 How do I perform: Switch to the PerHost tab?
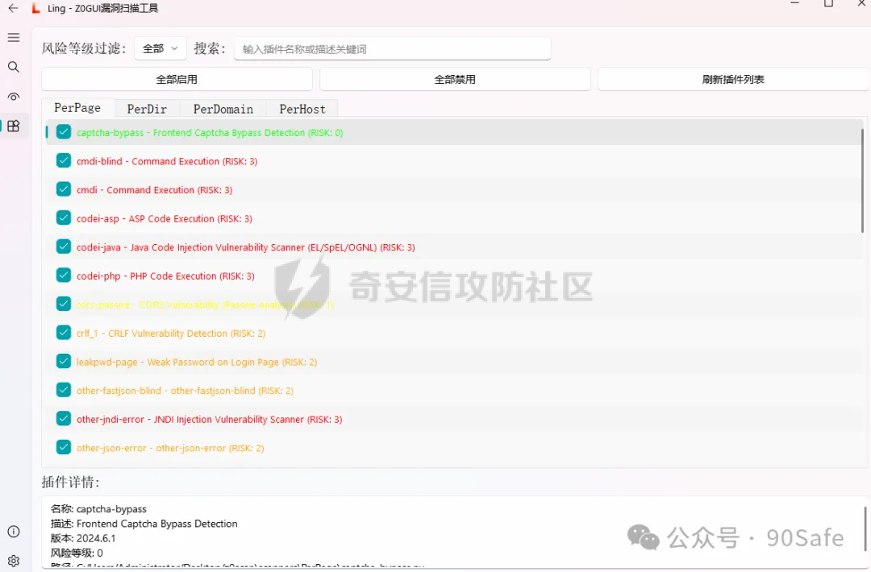point(302,109)
